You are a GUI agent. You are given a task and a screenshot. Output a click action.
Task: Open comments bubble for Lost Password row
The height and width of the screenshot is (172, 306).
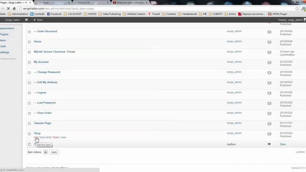(x=269, y=103)
